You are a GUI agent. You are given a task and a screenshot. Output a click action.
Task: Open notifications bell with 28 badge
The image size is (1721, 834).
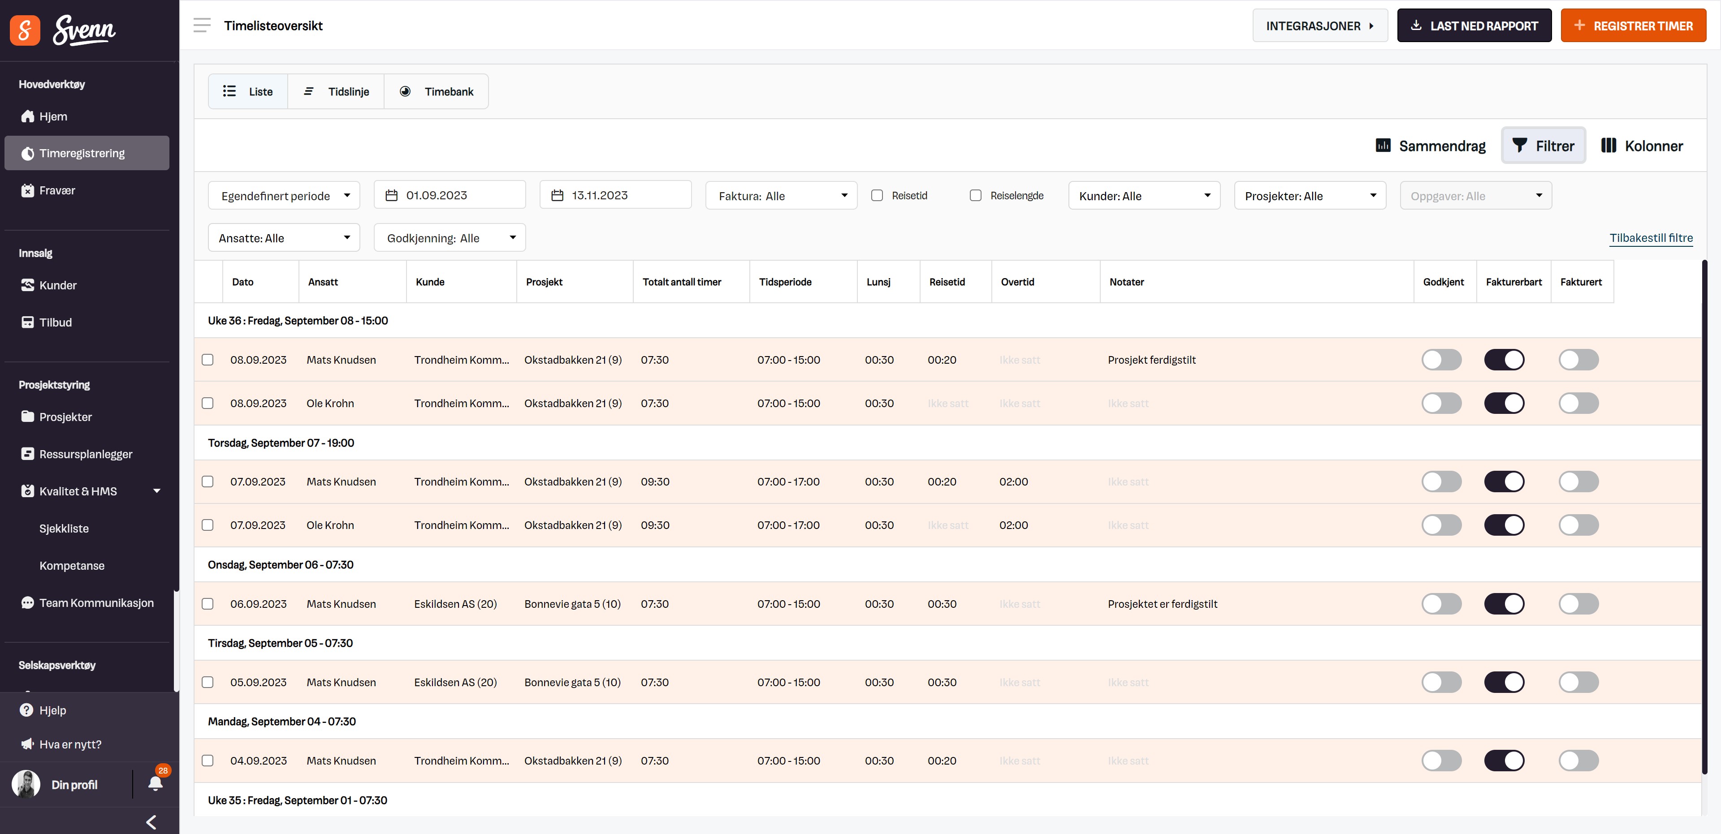point(156,782)
